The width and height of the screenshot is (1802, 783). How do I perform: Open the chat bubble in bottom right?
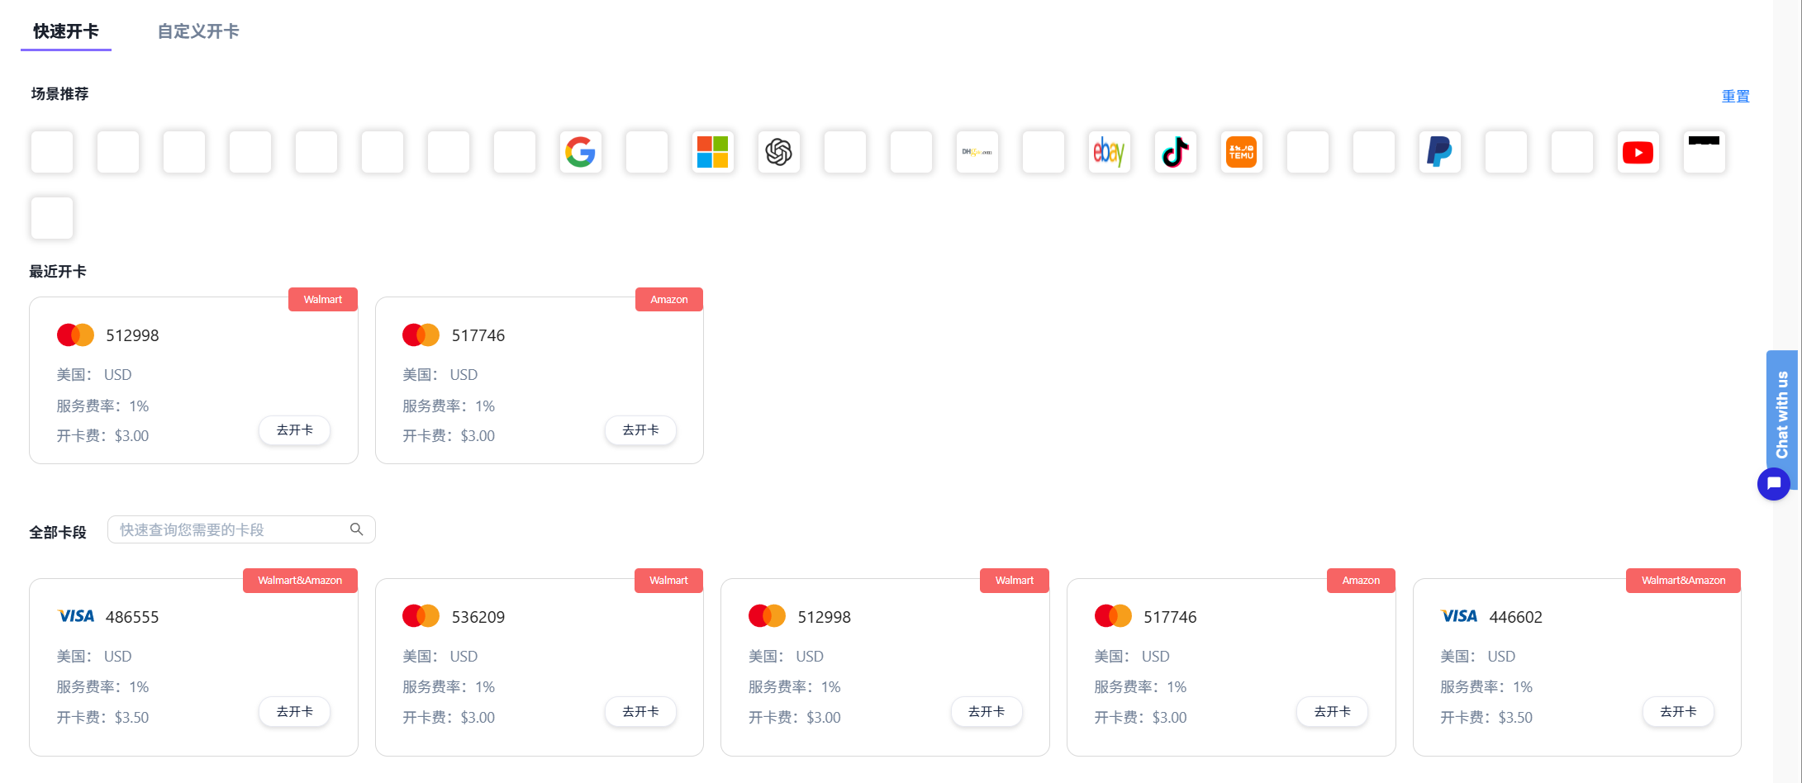[1773, 483]
